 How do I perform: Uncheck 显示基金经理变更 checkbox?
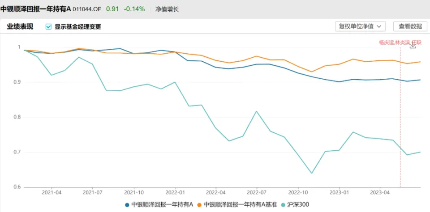[49, 26]
